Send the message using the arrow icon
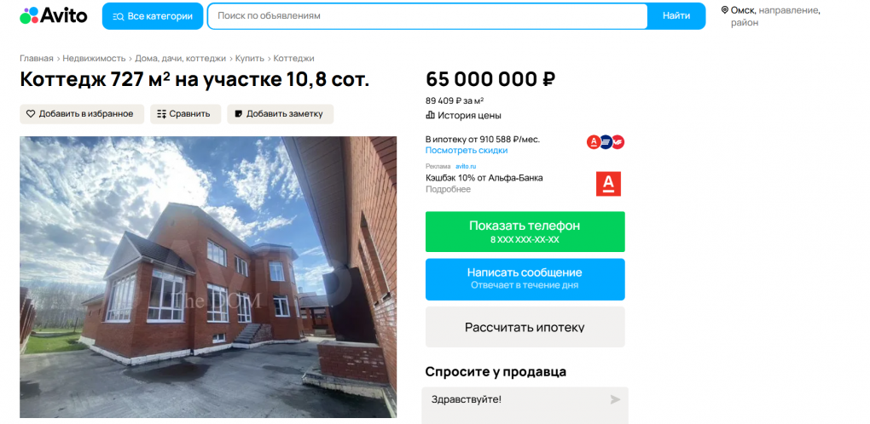Viewport: 870px width, 424px height. coord(615,399)
